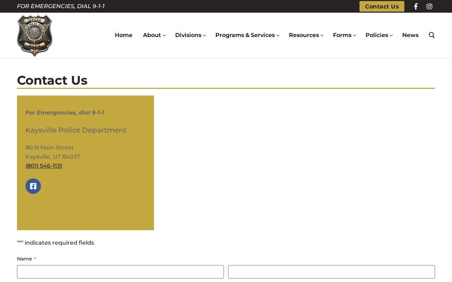Open the Facebook icon in top bar
452x282 pixels.
point(416,6)
